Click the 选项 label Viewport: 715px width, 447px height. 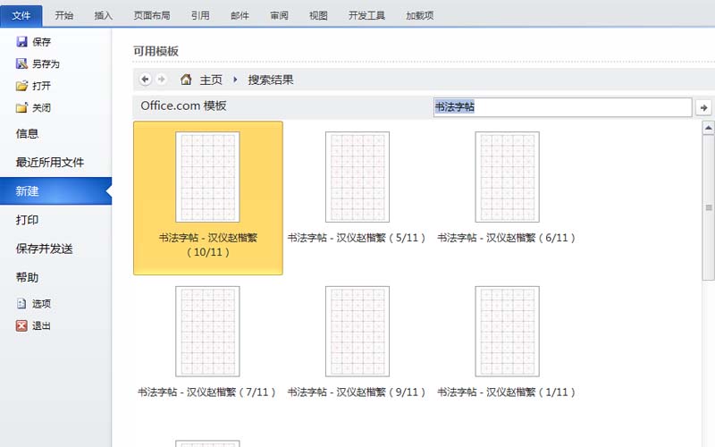tap(41, 304)
